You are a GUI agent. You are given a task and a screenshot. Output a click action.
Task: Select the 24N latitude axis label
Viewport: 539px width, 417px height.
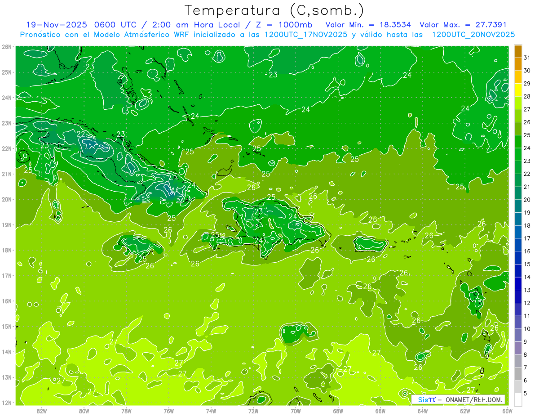pyautogui.click(x=7, y=98)
